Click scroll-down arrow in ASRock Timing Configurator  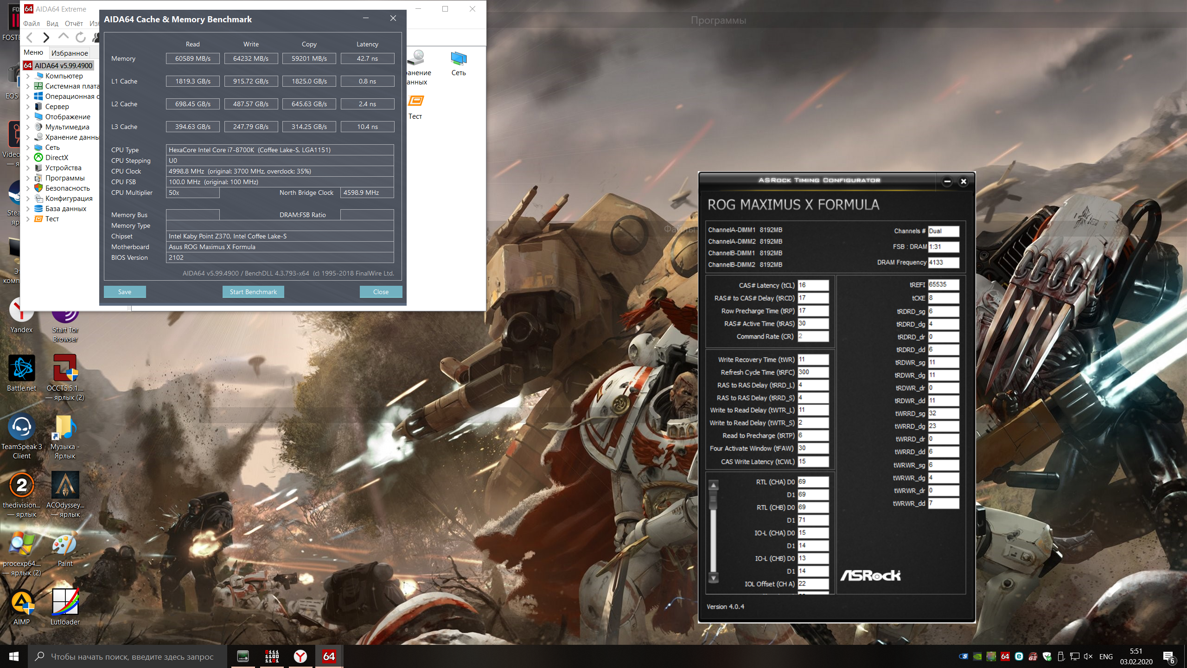tap(714, 578)
